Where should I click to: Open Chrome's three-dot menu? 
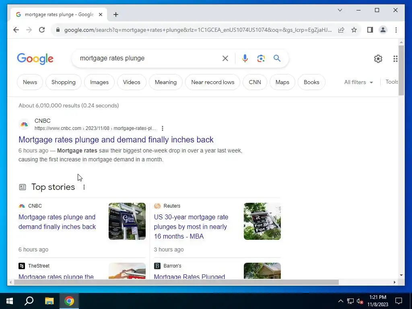pos(396,30)
